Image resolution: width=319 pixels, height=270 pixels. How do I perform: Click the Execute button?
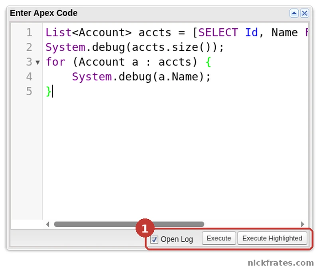tap(219, 238)
